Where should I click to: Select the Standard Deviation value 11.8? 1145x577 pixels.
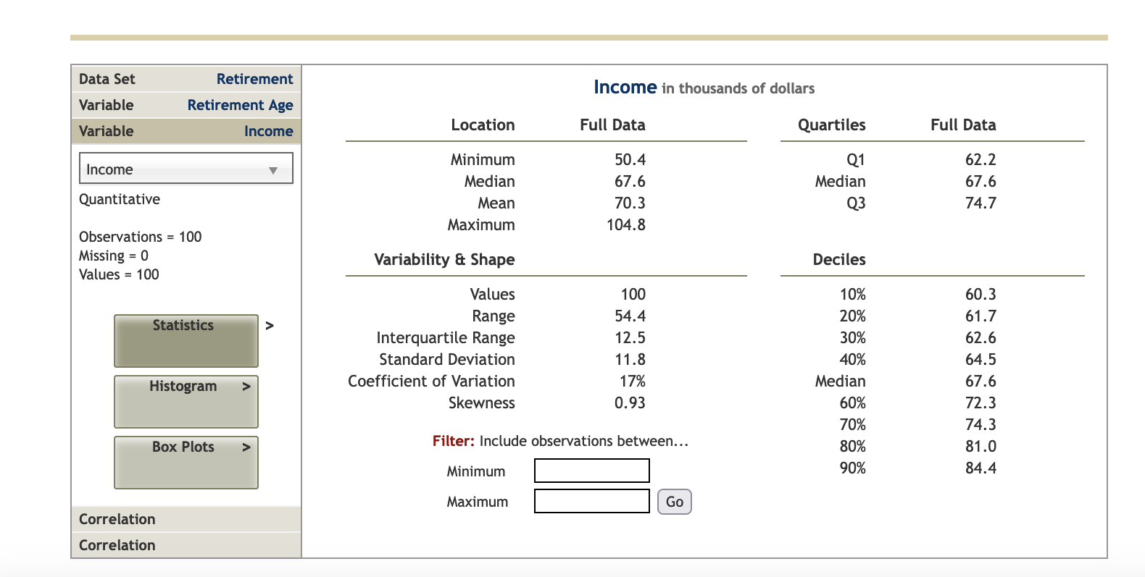(x=630, y=359)
